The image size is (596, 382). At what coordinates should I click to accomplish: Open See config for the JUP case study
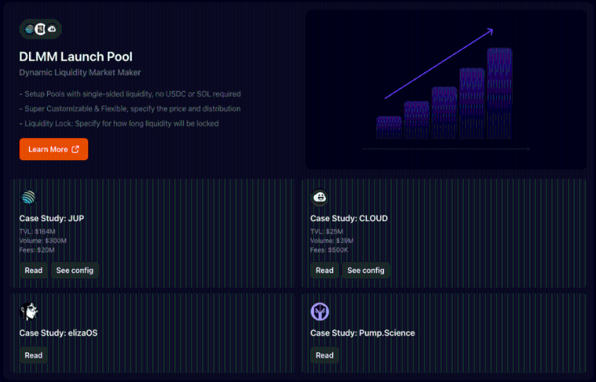[x=75, y=270]
